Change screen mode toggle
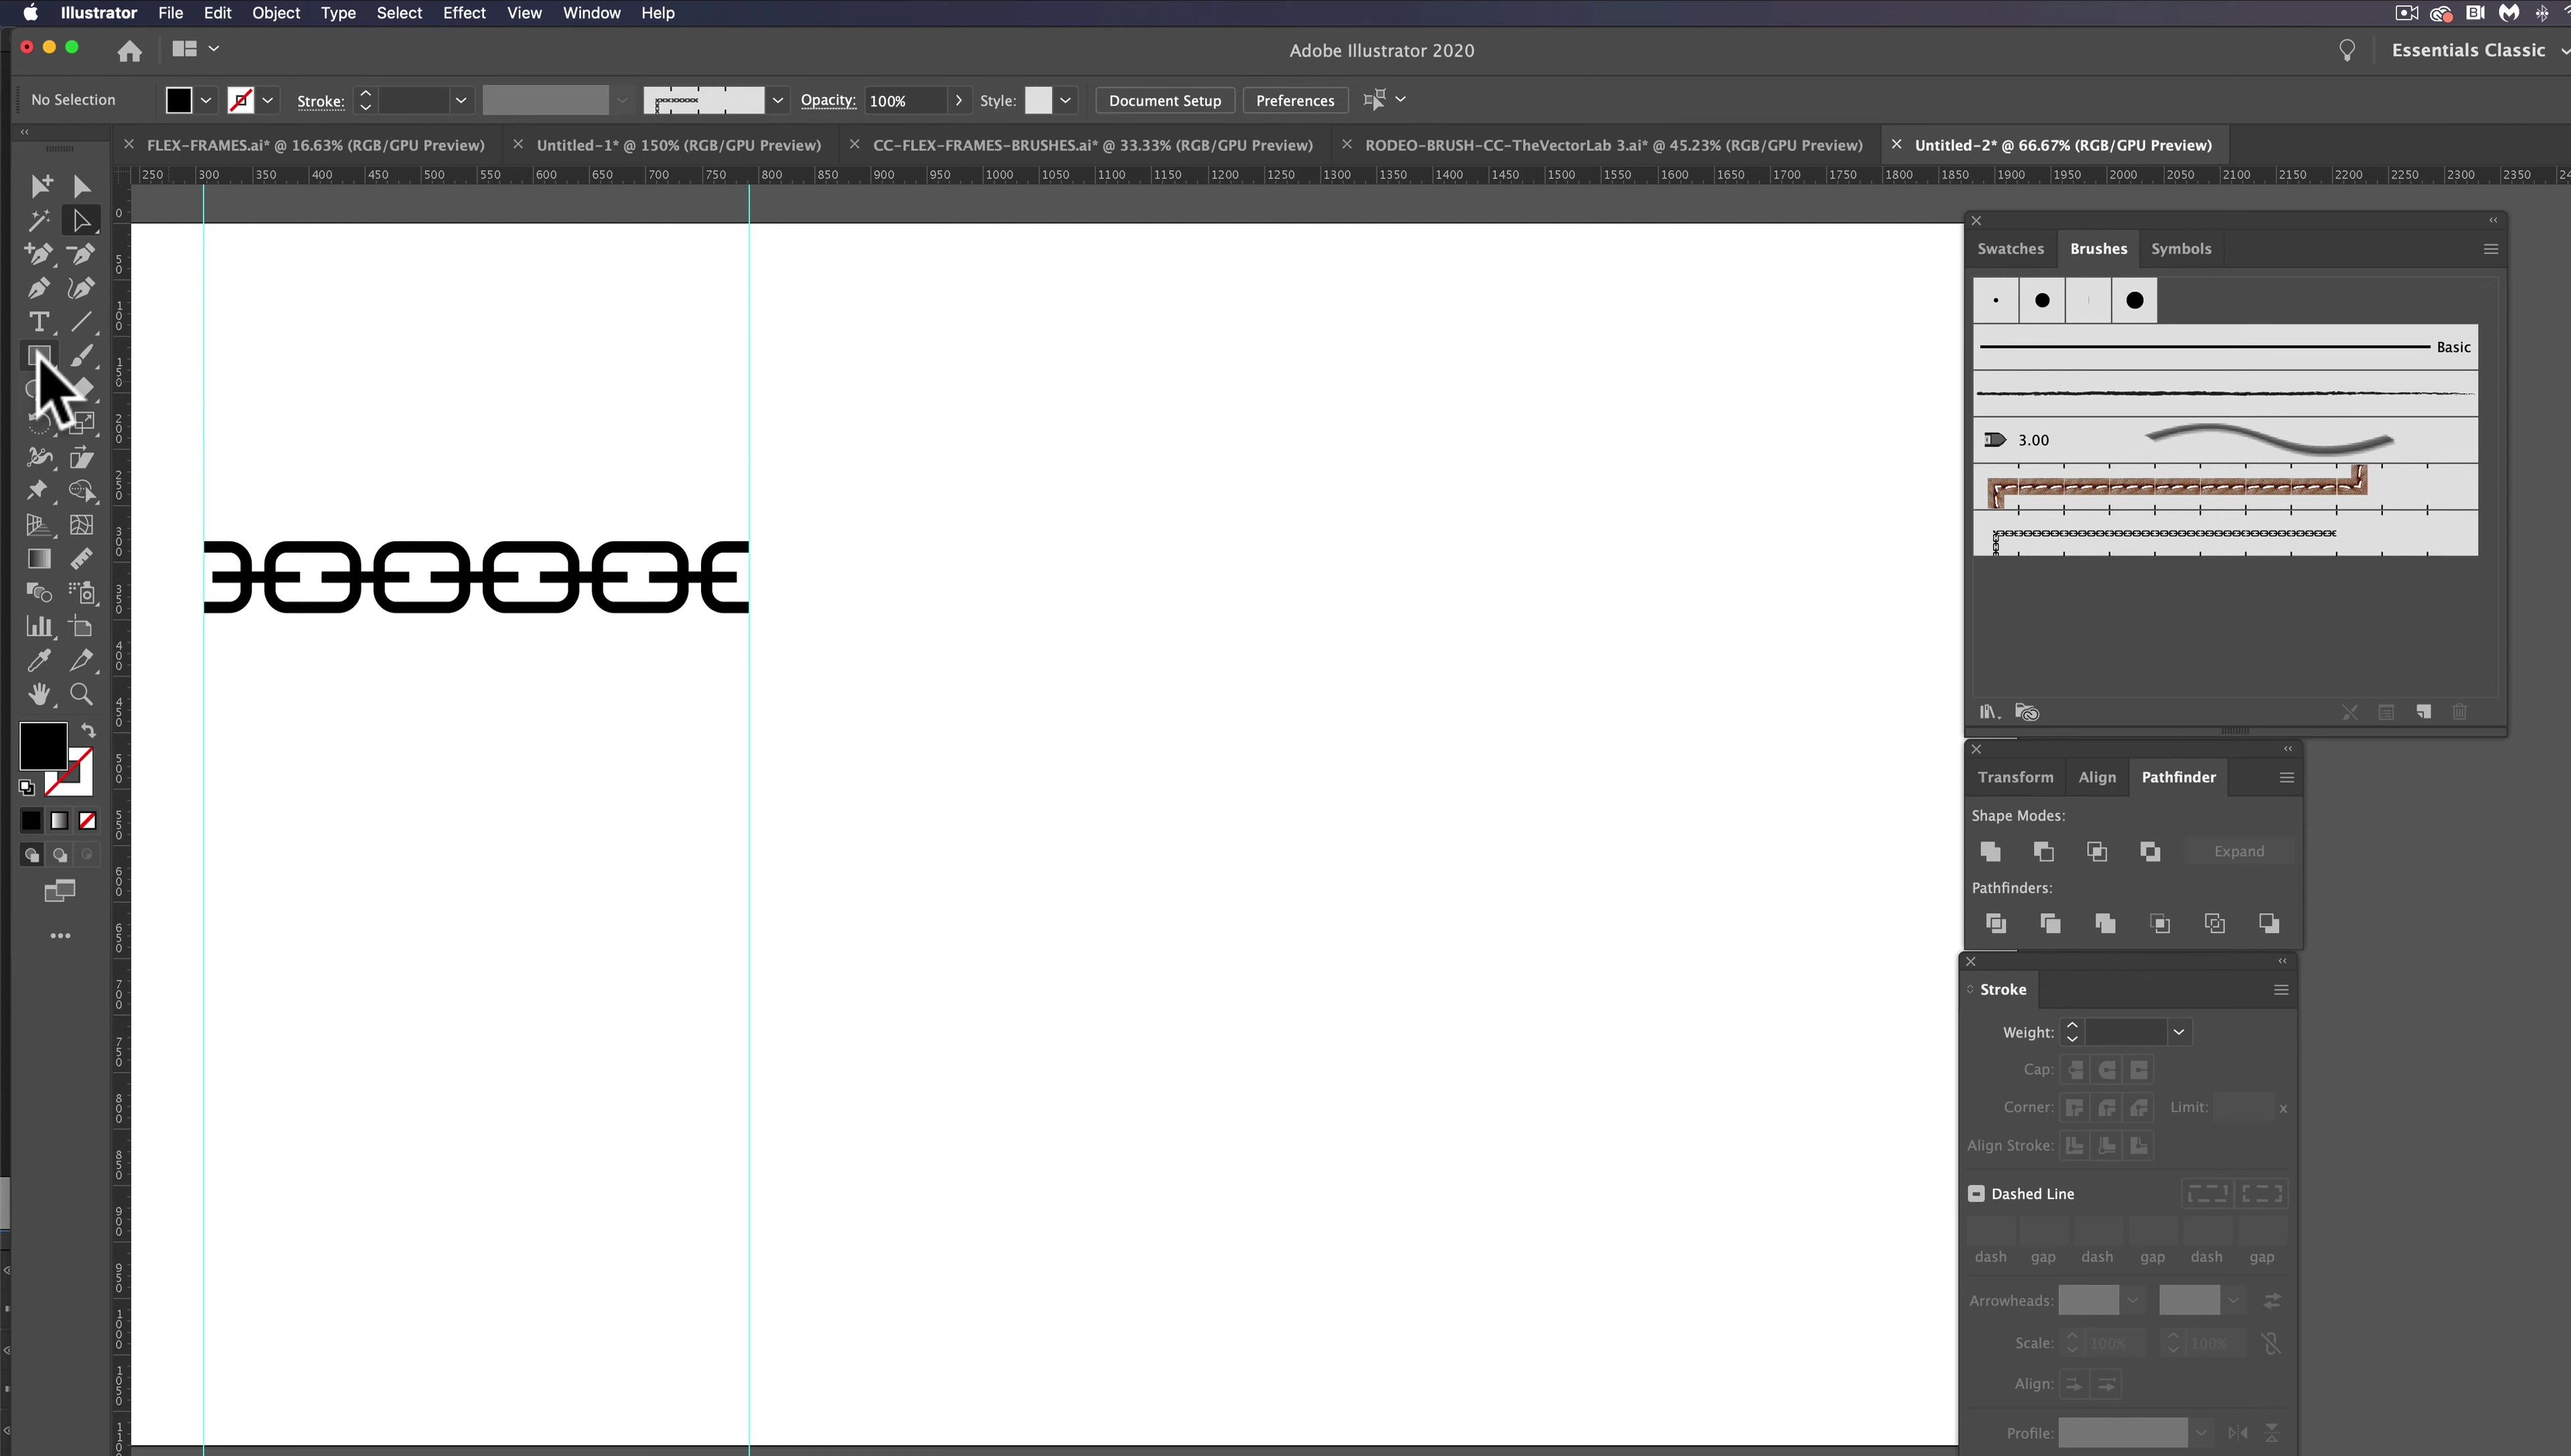 pos(60,891)
